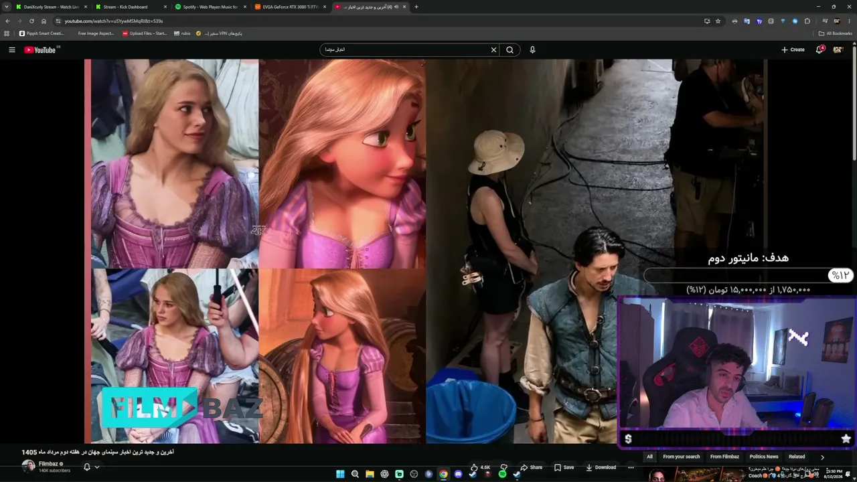Open the browser home page
Screen dimensions: 857x482
[44, 21]
